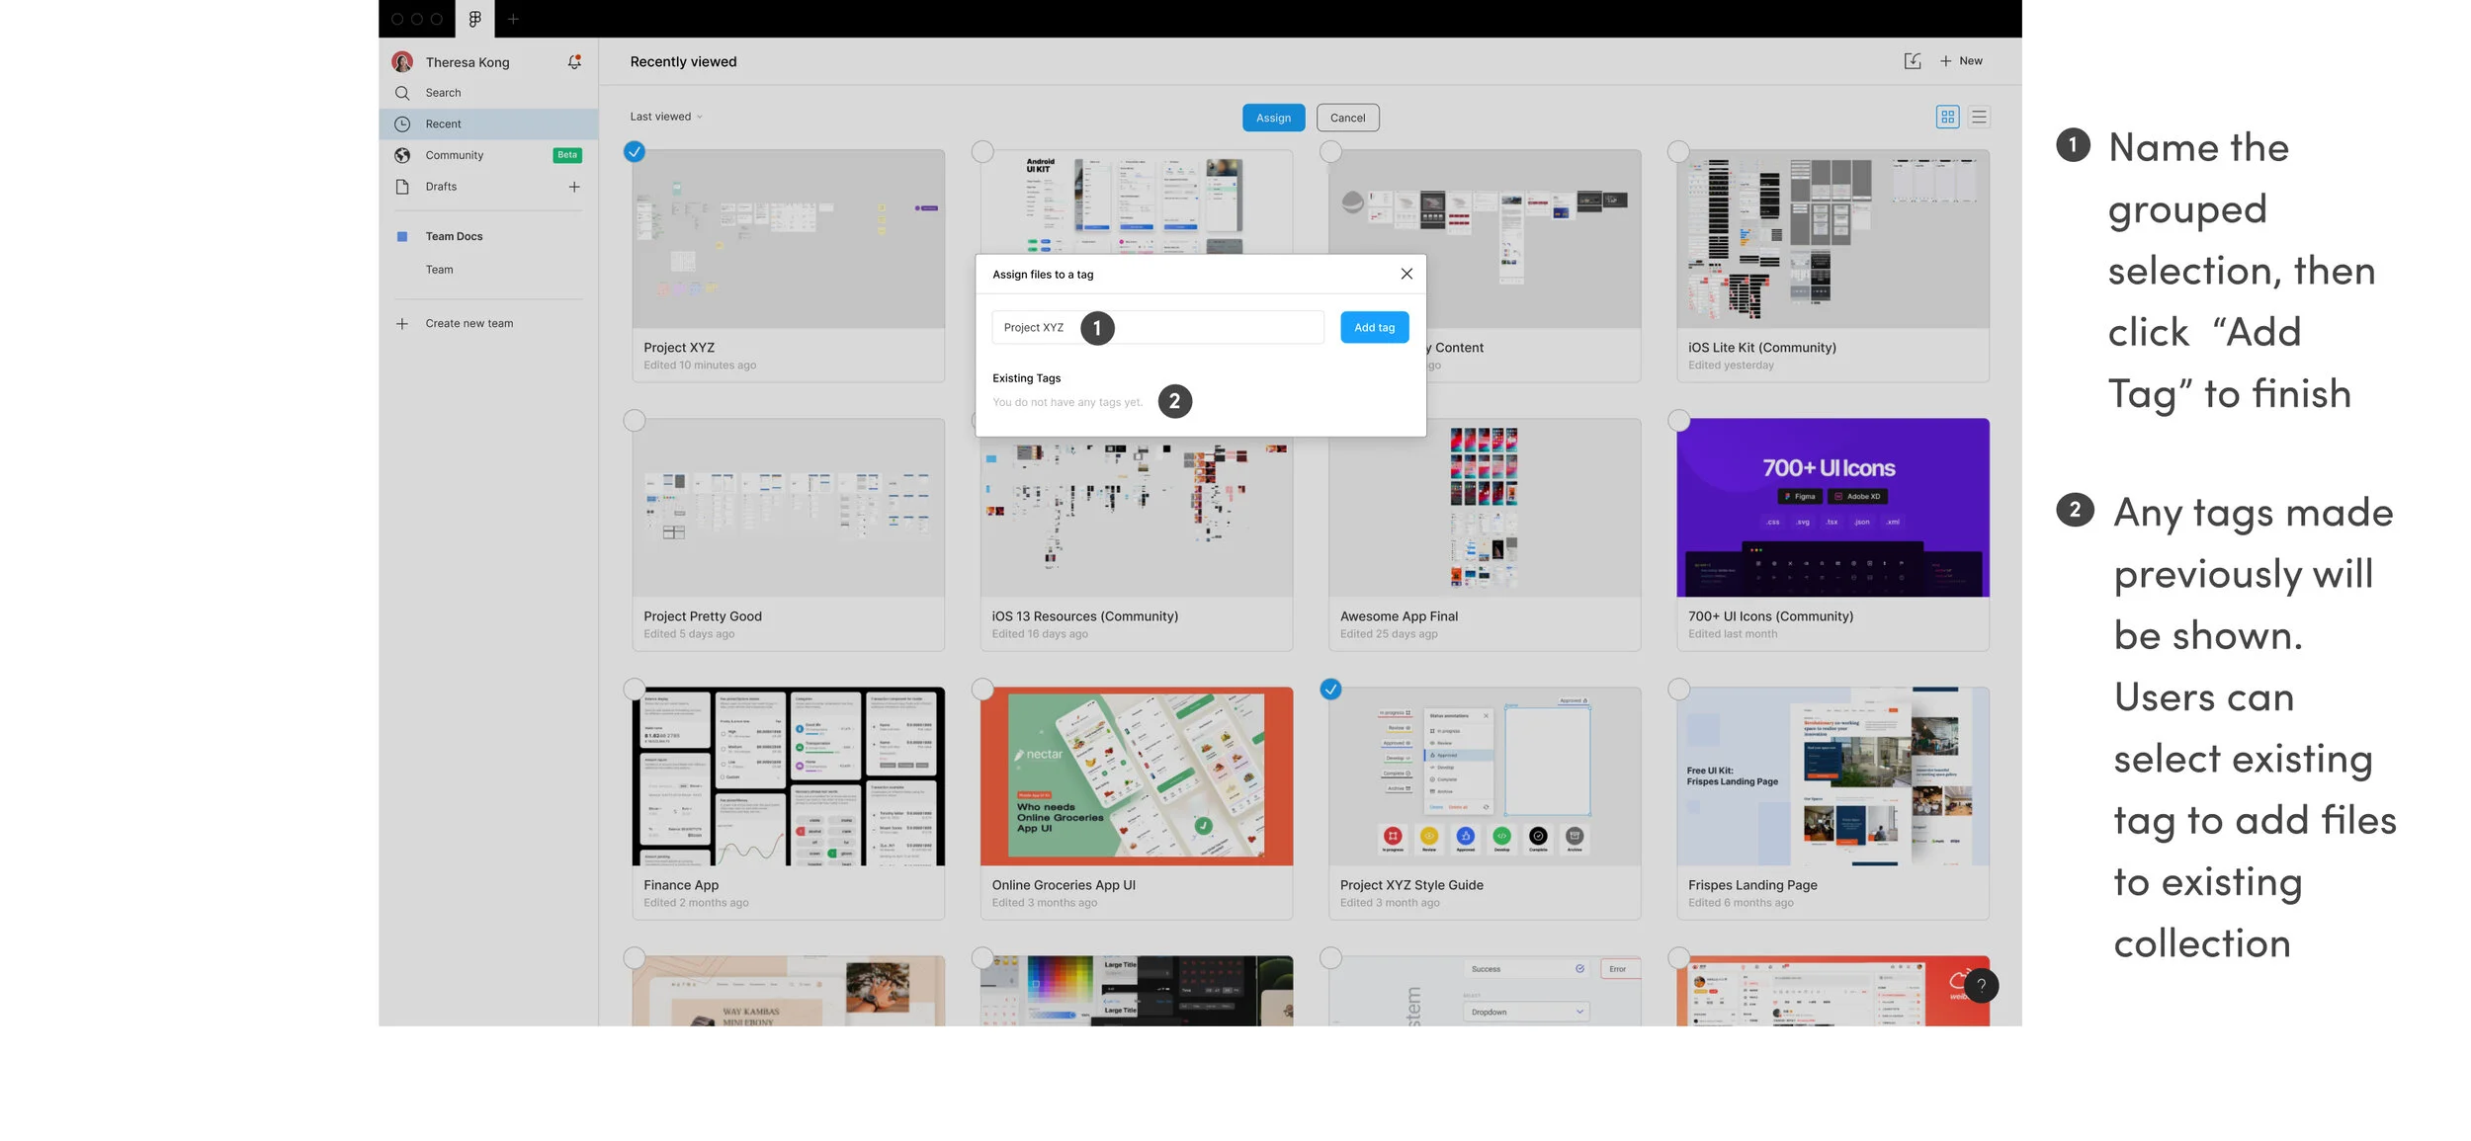Uncheck the Project XYZ file selection
The height and width of the screenshot is (1141, 2471).
click(x=635, y=151)
